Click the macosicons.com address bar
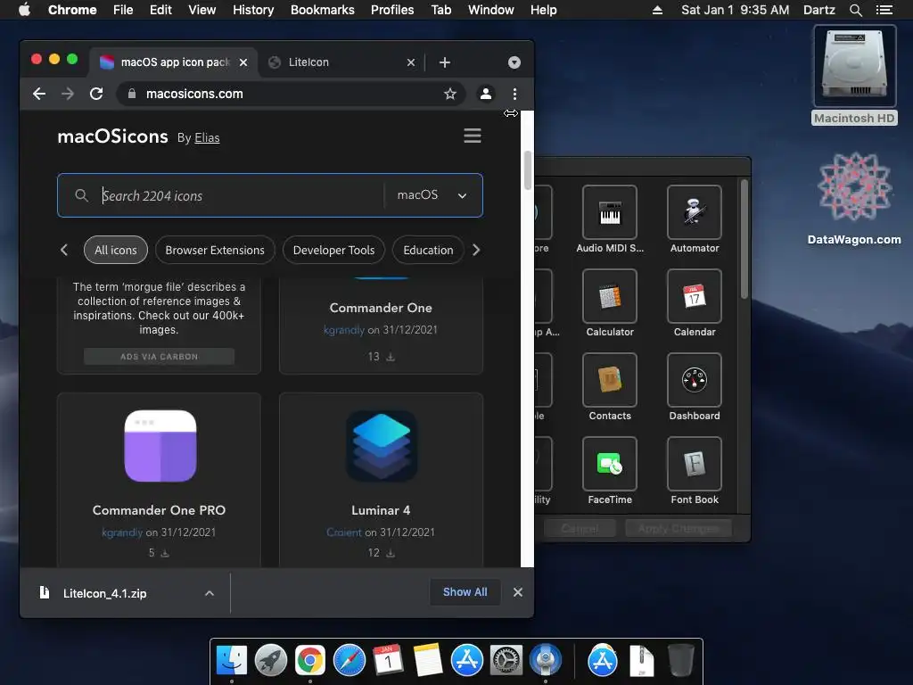 pos(292,94)
